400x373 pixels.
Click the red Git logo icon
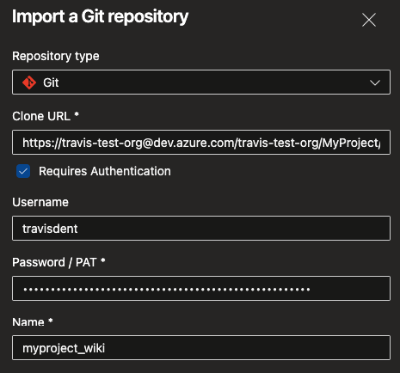29,83
